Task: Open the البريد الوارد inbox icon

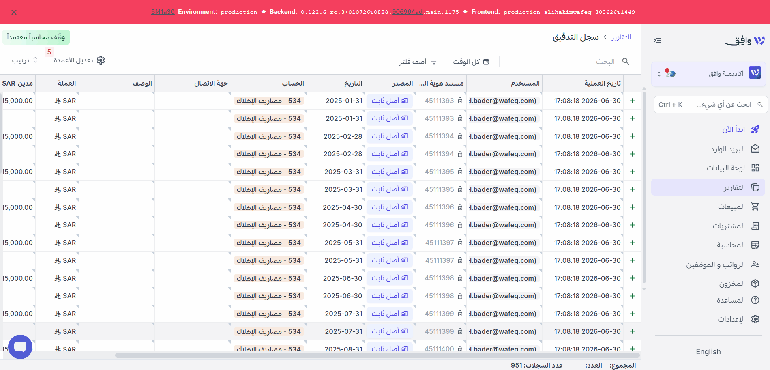Action: 755,149
